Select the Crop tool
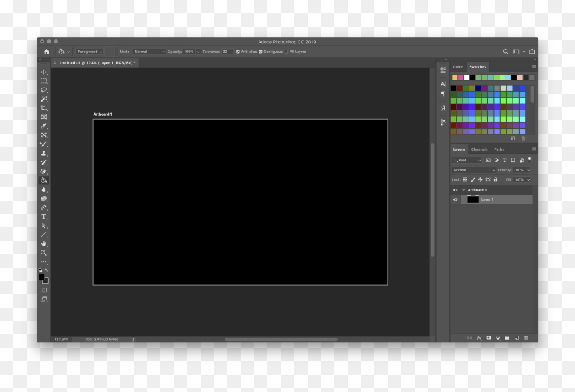Screen dimensions: 575x392 [x=43, y=108]
